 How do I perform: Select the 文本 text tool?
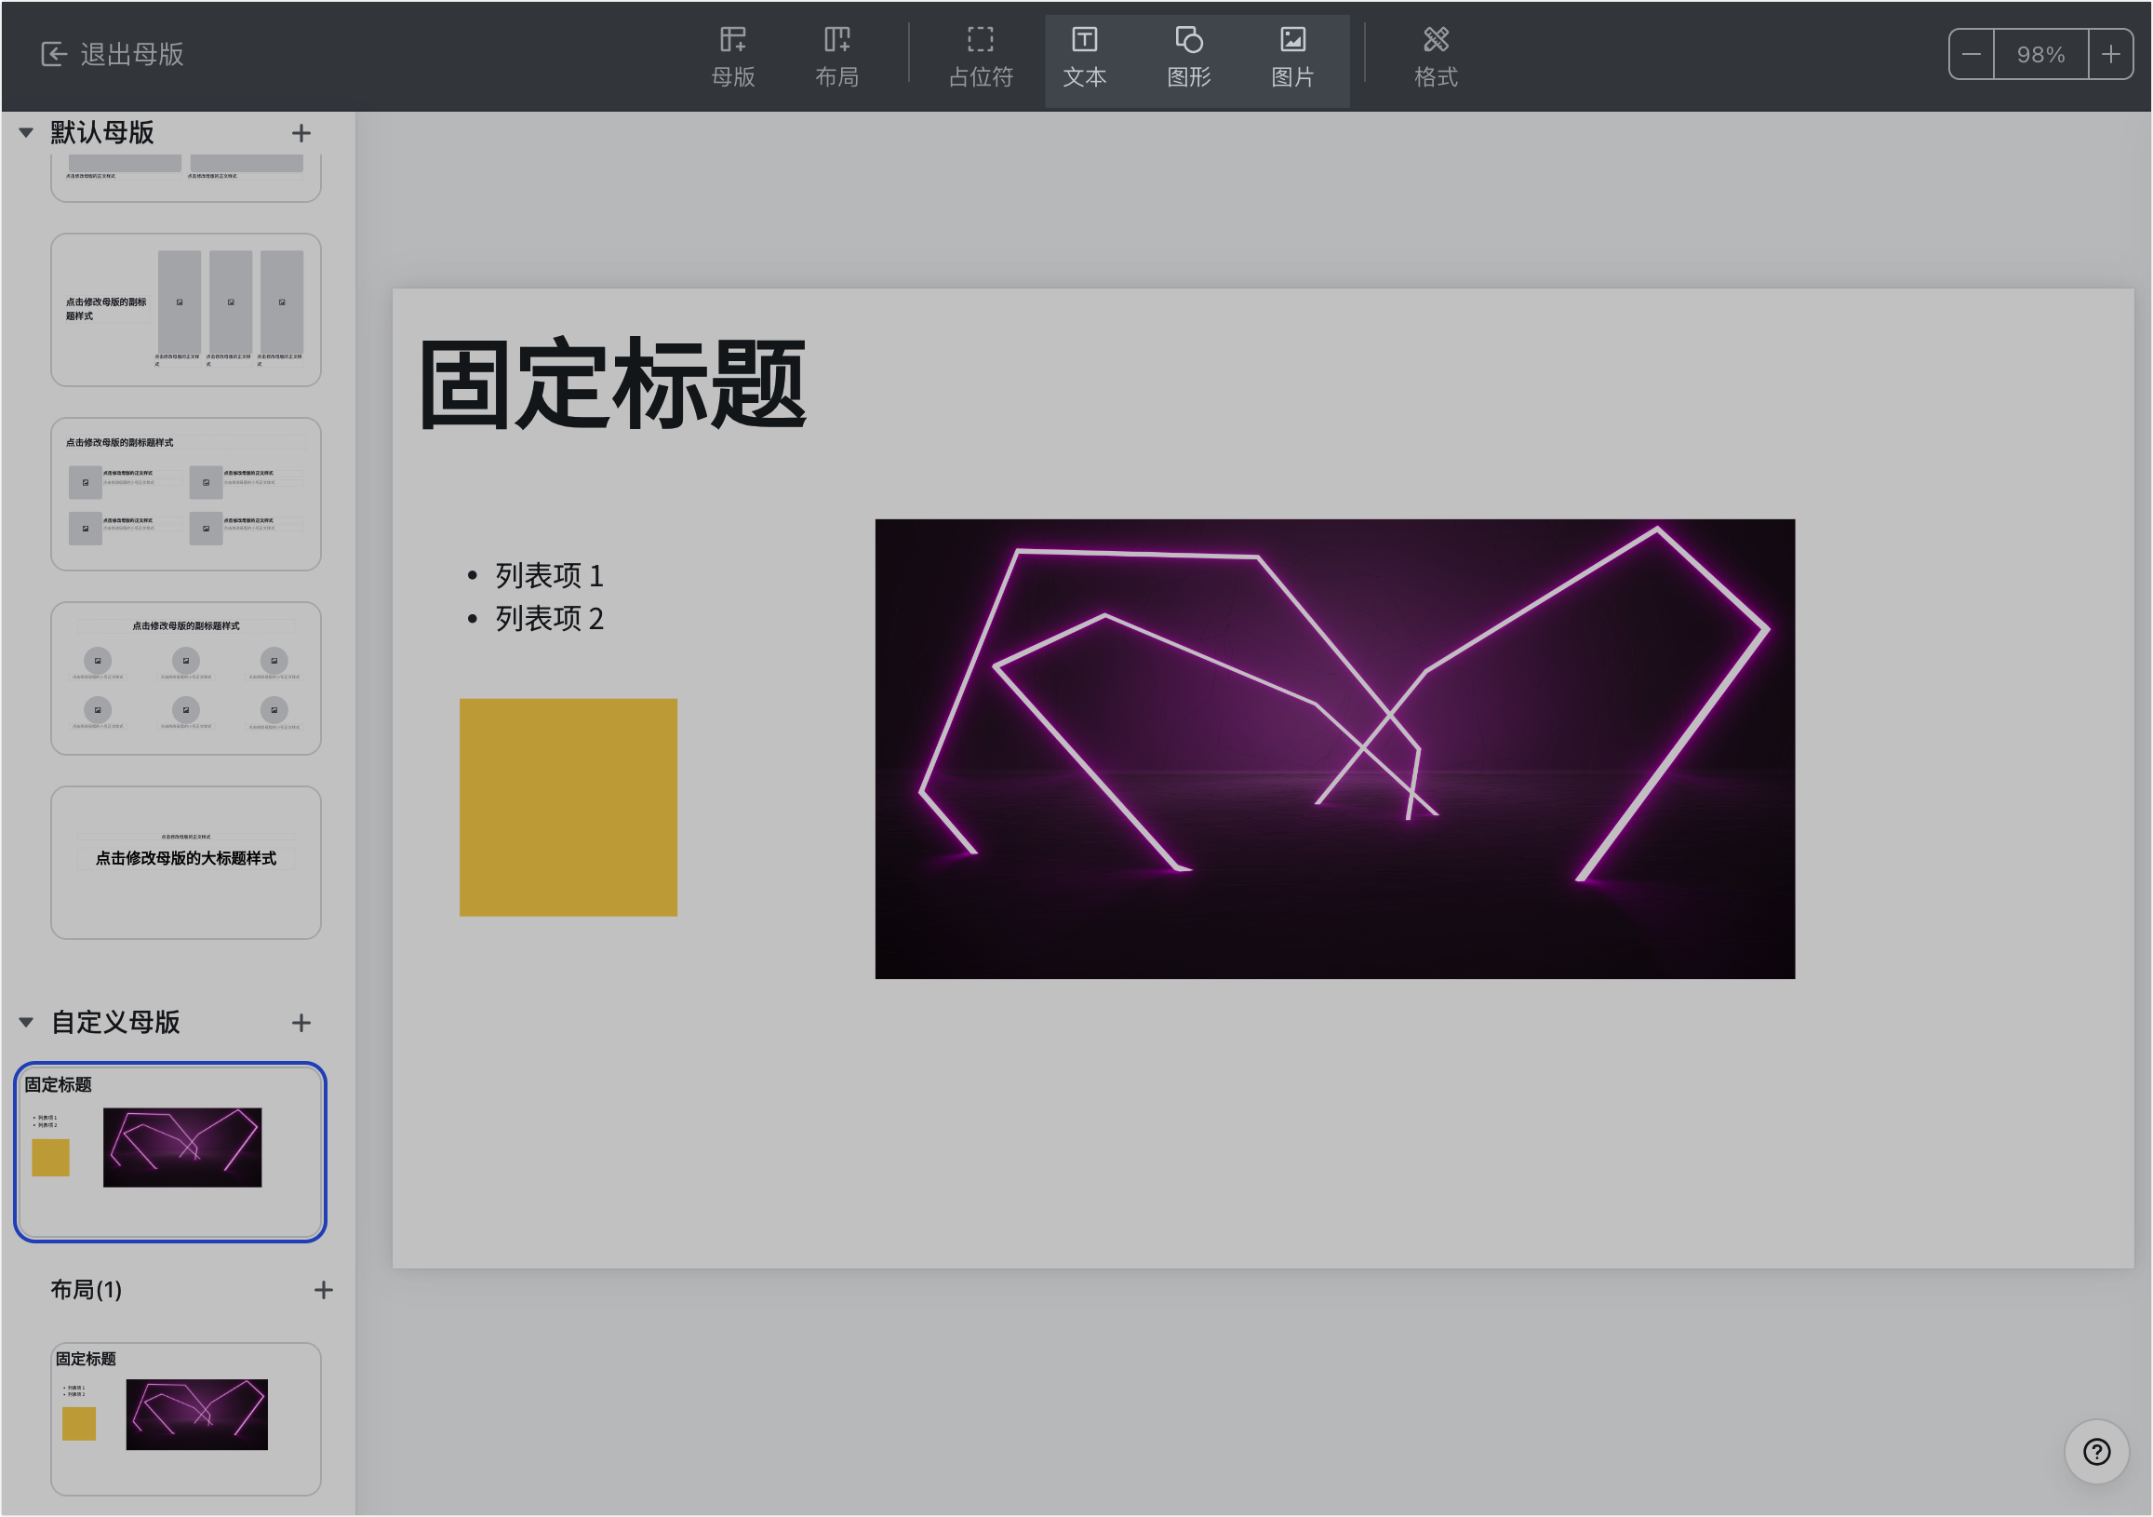[x=1085, y=56]
